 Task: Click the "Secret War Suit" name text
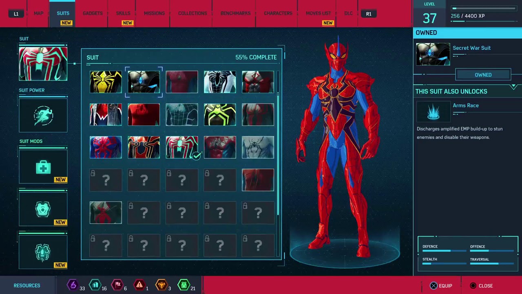[471, 48]
